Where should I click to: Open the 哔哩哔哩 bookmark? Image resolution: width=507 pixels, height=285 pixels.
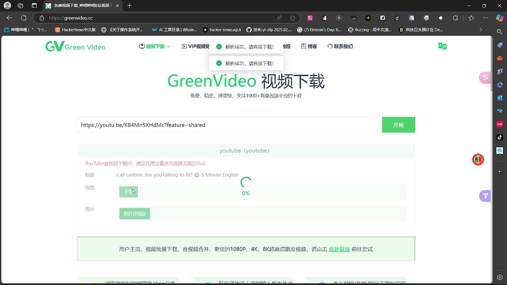click(x=26, y=30)
